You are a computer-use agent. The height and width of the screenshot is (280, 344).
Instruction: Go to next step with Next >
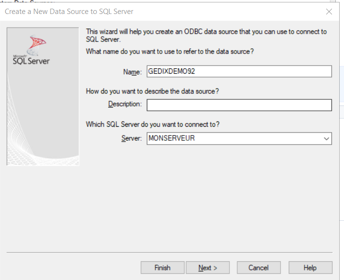click(x=207, y=267)
